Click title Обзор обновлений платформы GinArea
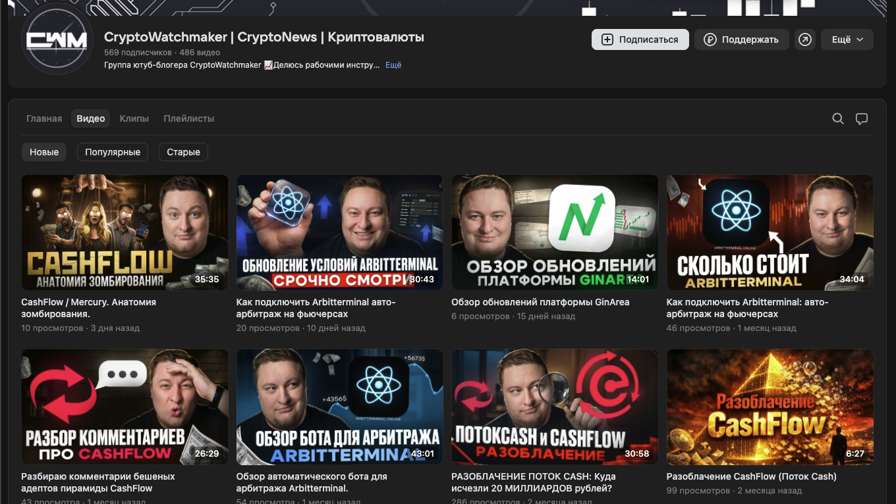Viewport: 896px width, 504px height. pos(540,302)
